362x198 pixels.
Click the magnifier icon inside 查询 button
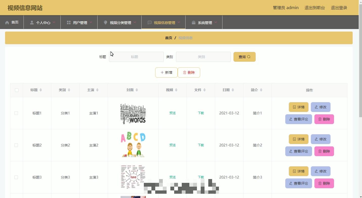pos(248,57)
